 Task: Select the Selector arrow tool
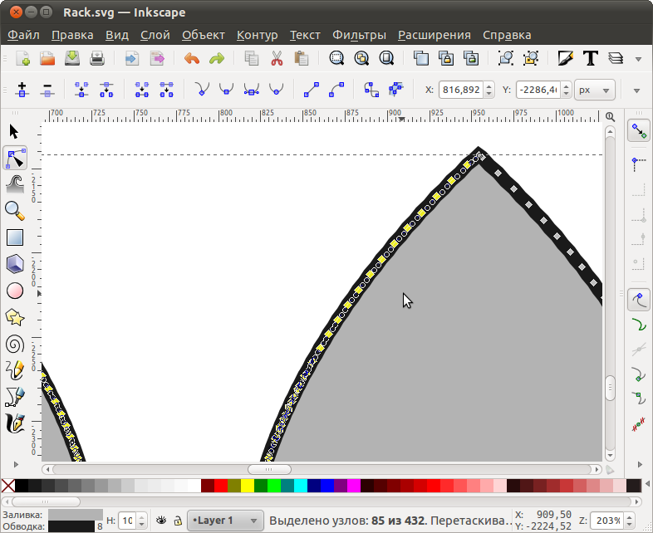point(14,131)
